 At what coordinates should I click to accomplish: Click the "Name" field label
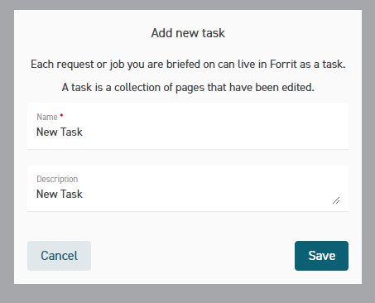pyautogui.click(x=47, y=117)
